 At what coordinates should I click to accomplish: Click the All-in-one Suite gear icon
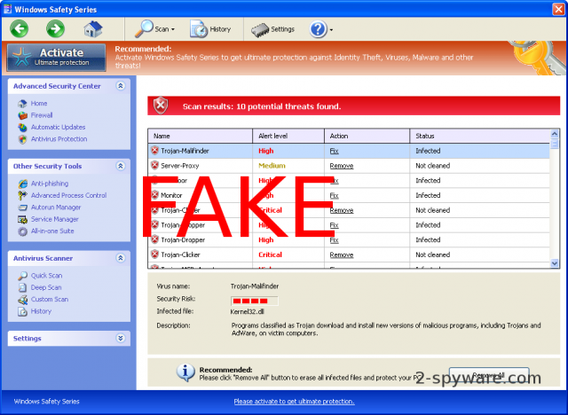(22, 231)
